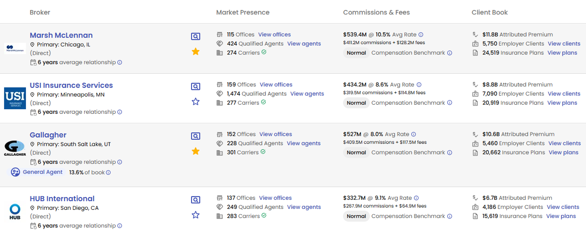View clients for HUB International
This screenshot has height=233, width=586.
click(563, 207)
